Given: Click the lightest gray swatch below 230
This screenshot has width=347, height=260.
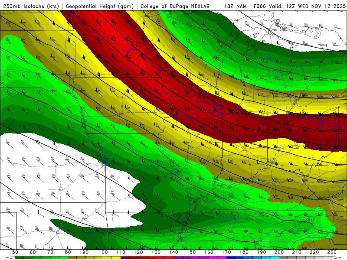Looking at the screenshot, I should point(327,258).
